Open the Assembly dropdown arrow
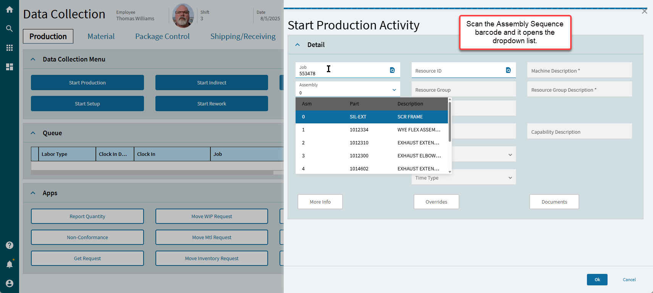Screen dimensions: 653x293 coord(394,90)
